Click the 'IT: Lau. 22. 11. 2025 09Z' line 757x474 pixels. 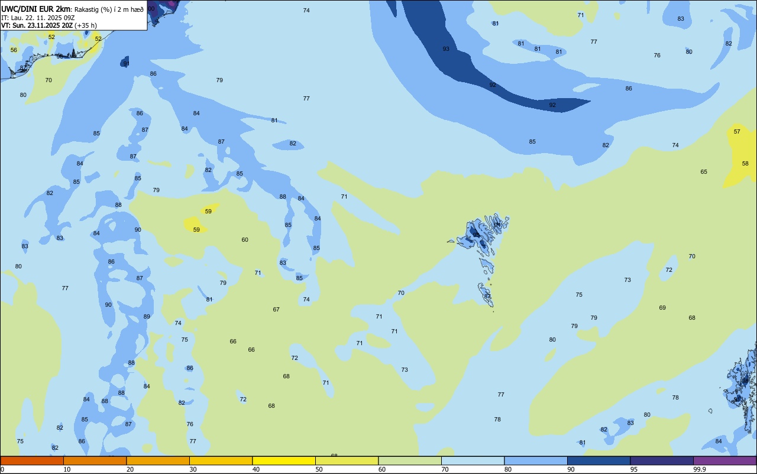pyautogui.click(x=38, y=17)
